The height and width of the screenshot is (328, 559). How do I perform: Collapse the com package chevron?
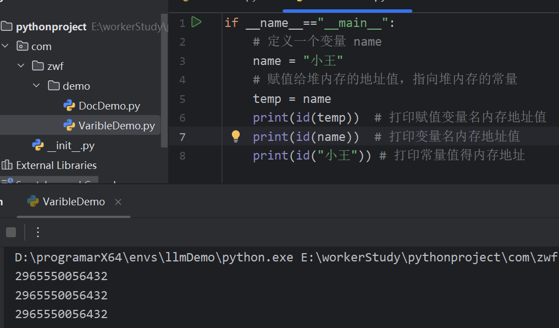pos(5,46)
